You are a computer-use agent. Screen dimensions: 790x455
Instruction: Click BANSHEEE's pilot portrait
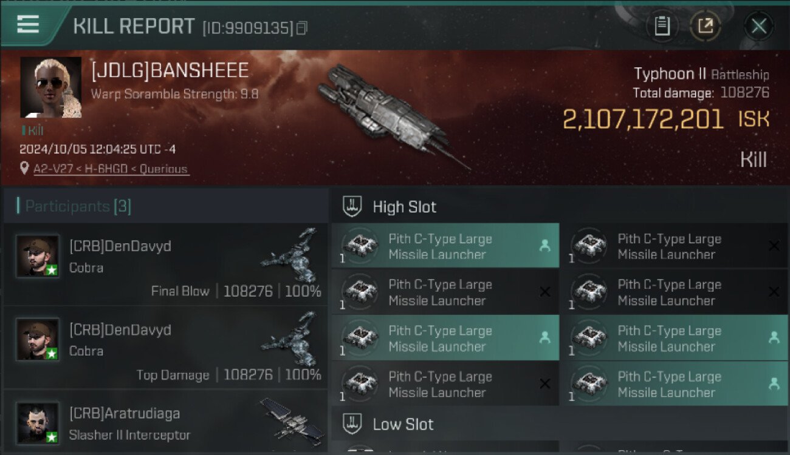point(51,87)
